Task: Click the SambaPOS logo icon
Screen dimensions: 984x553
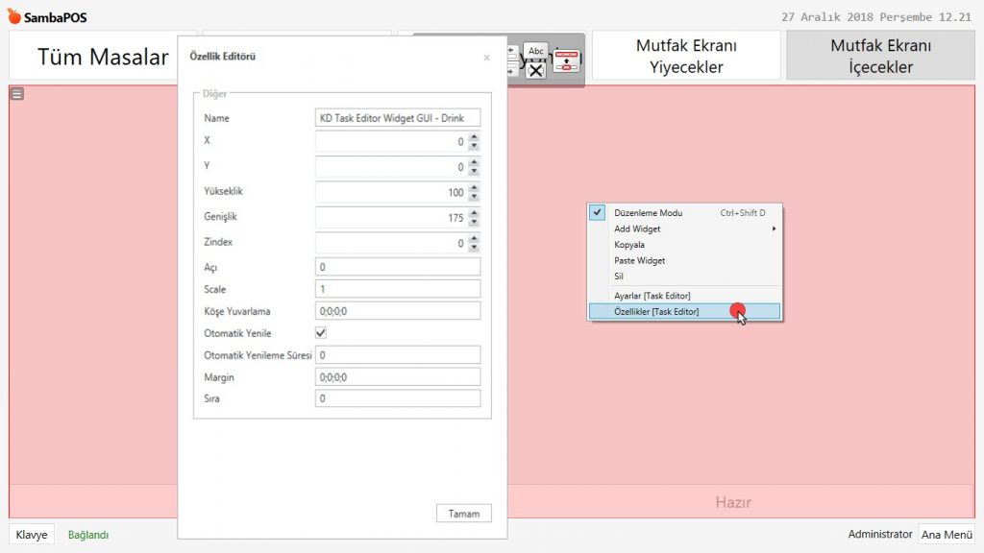Action: tap(13, 17)
